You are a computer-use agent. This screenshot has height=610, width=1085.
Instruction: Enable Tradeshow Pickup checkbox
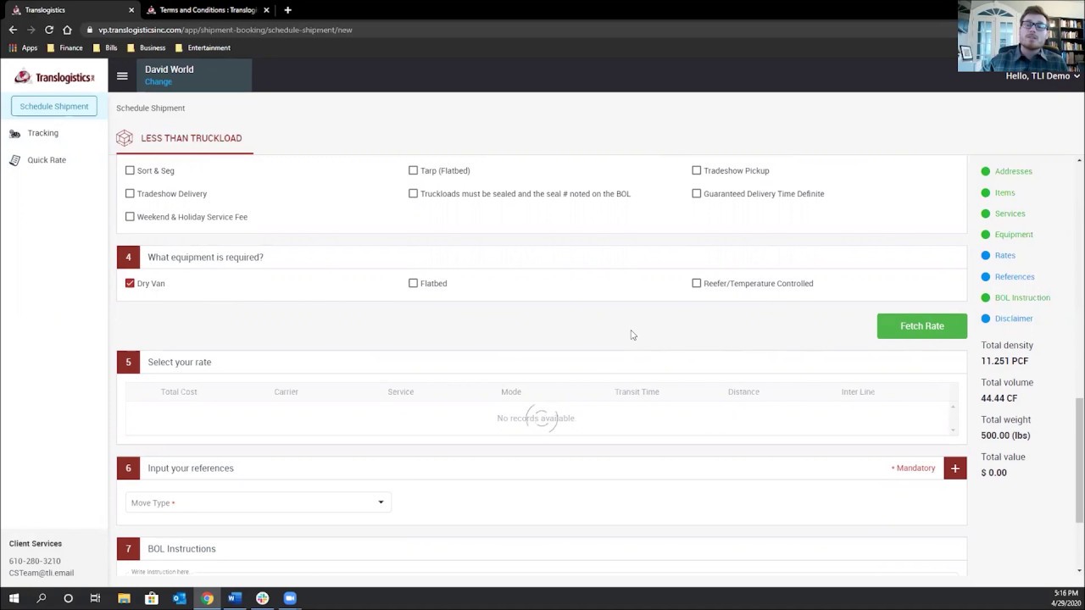(697, 170)
